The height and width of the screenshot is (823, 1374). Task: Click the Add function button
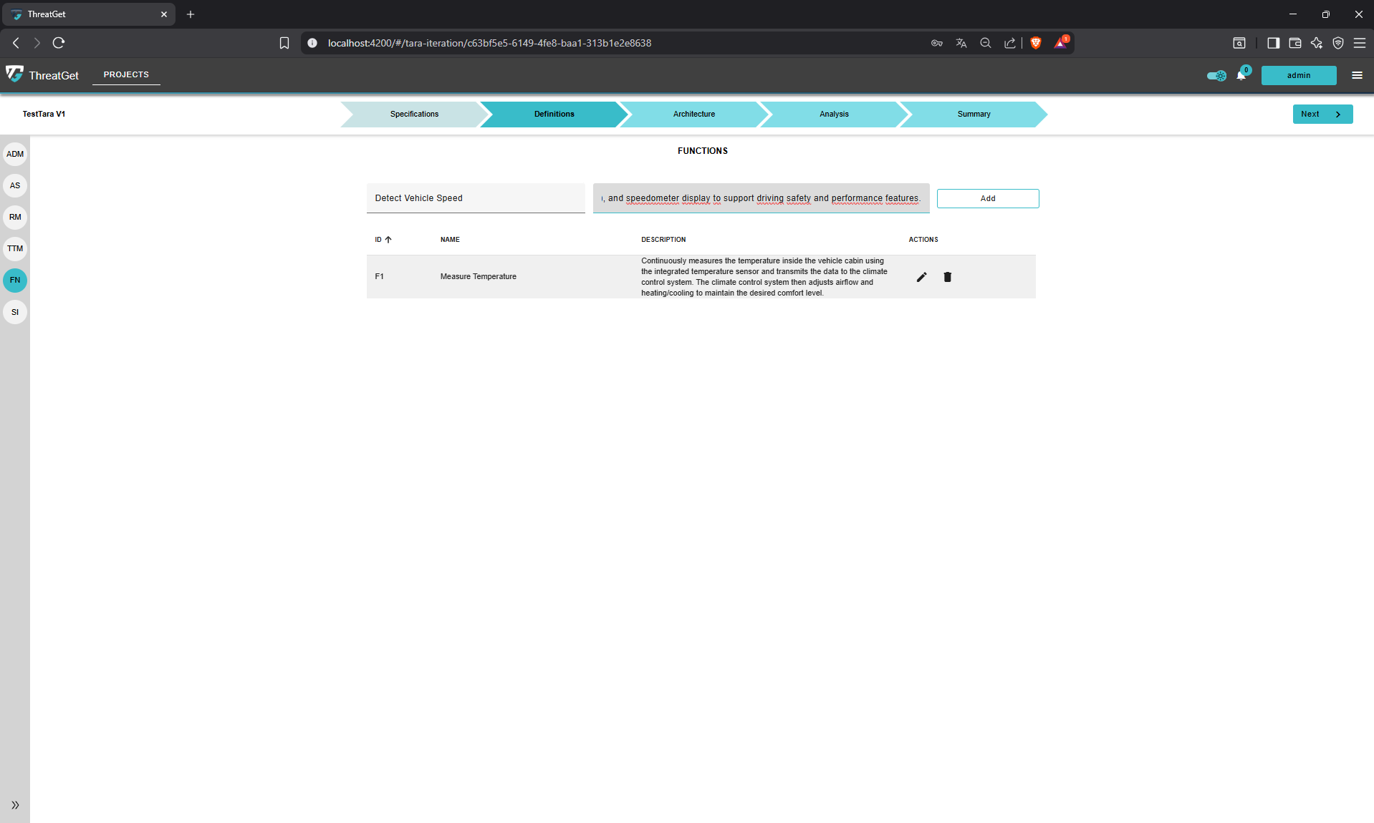pyautogui.click(x=987, y=199)
